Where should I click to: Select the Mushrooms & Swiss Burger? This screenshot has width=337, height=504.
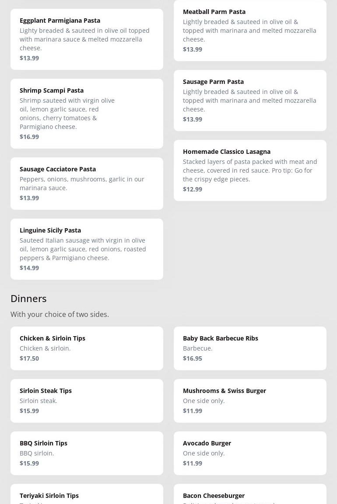point(250,400)
